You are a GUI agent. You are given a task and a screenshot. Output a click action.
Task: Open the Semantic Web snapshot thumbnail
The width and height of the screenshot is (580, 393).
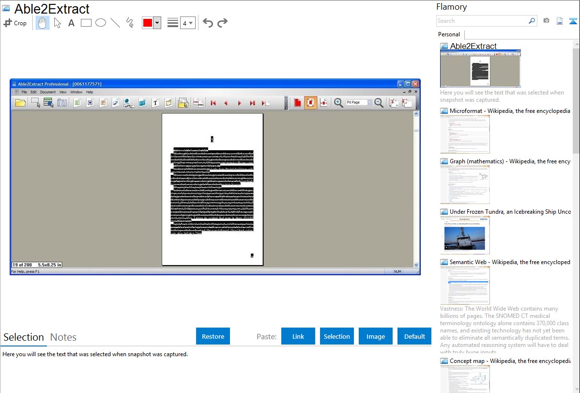click(x=465, y=285)
